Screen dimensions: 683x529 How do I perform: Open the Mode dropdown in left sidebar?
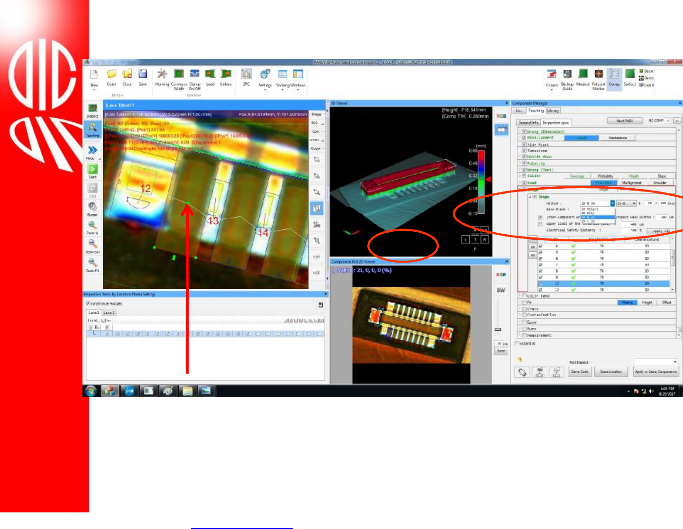click(92, 153)
